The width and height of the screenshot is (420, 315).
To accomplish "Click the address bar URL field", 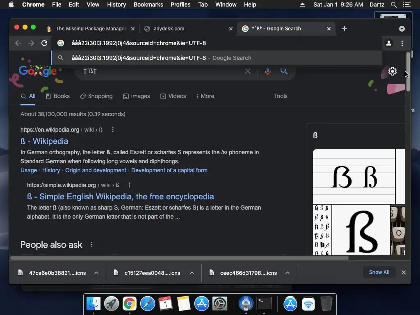I will 217,43.
